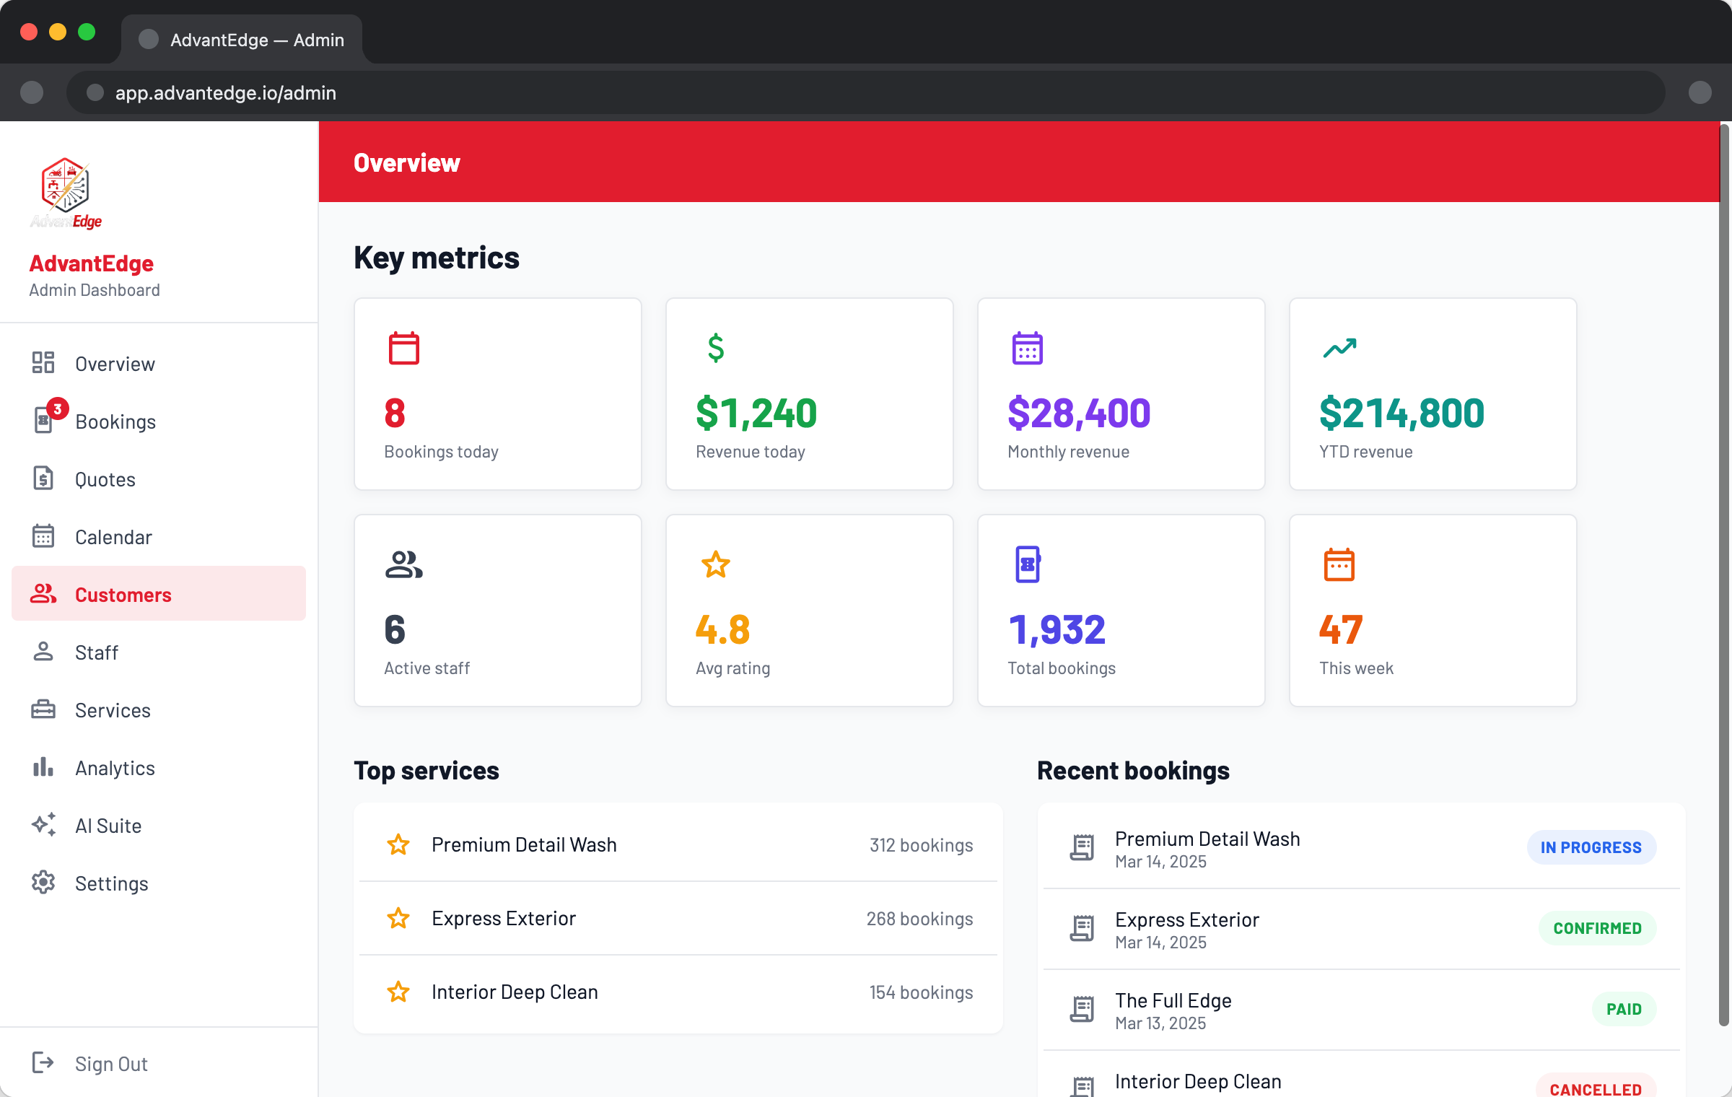The height and width of the screenshot is (1097, 1732).
Task: Click Mar 13, 2025 booking date
Action: coord(1160,1023)
